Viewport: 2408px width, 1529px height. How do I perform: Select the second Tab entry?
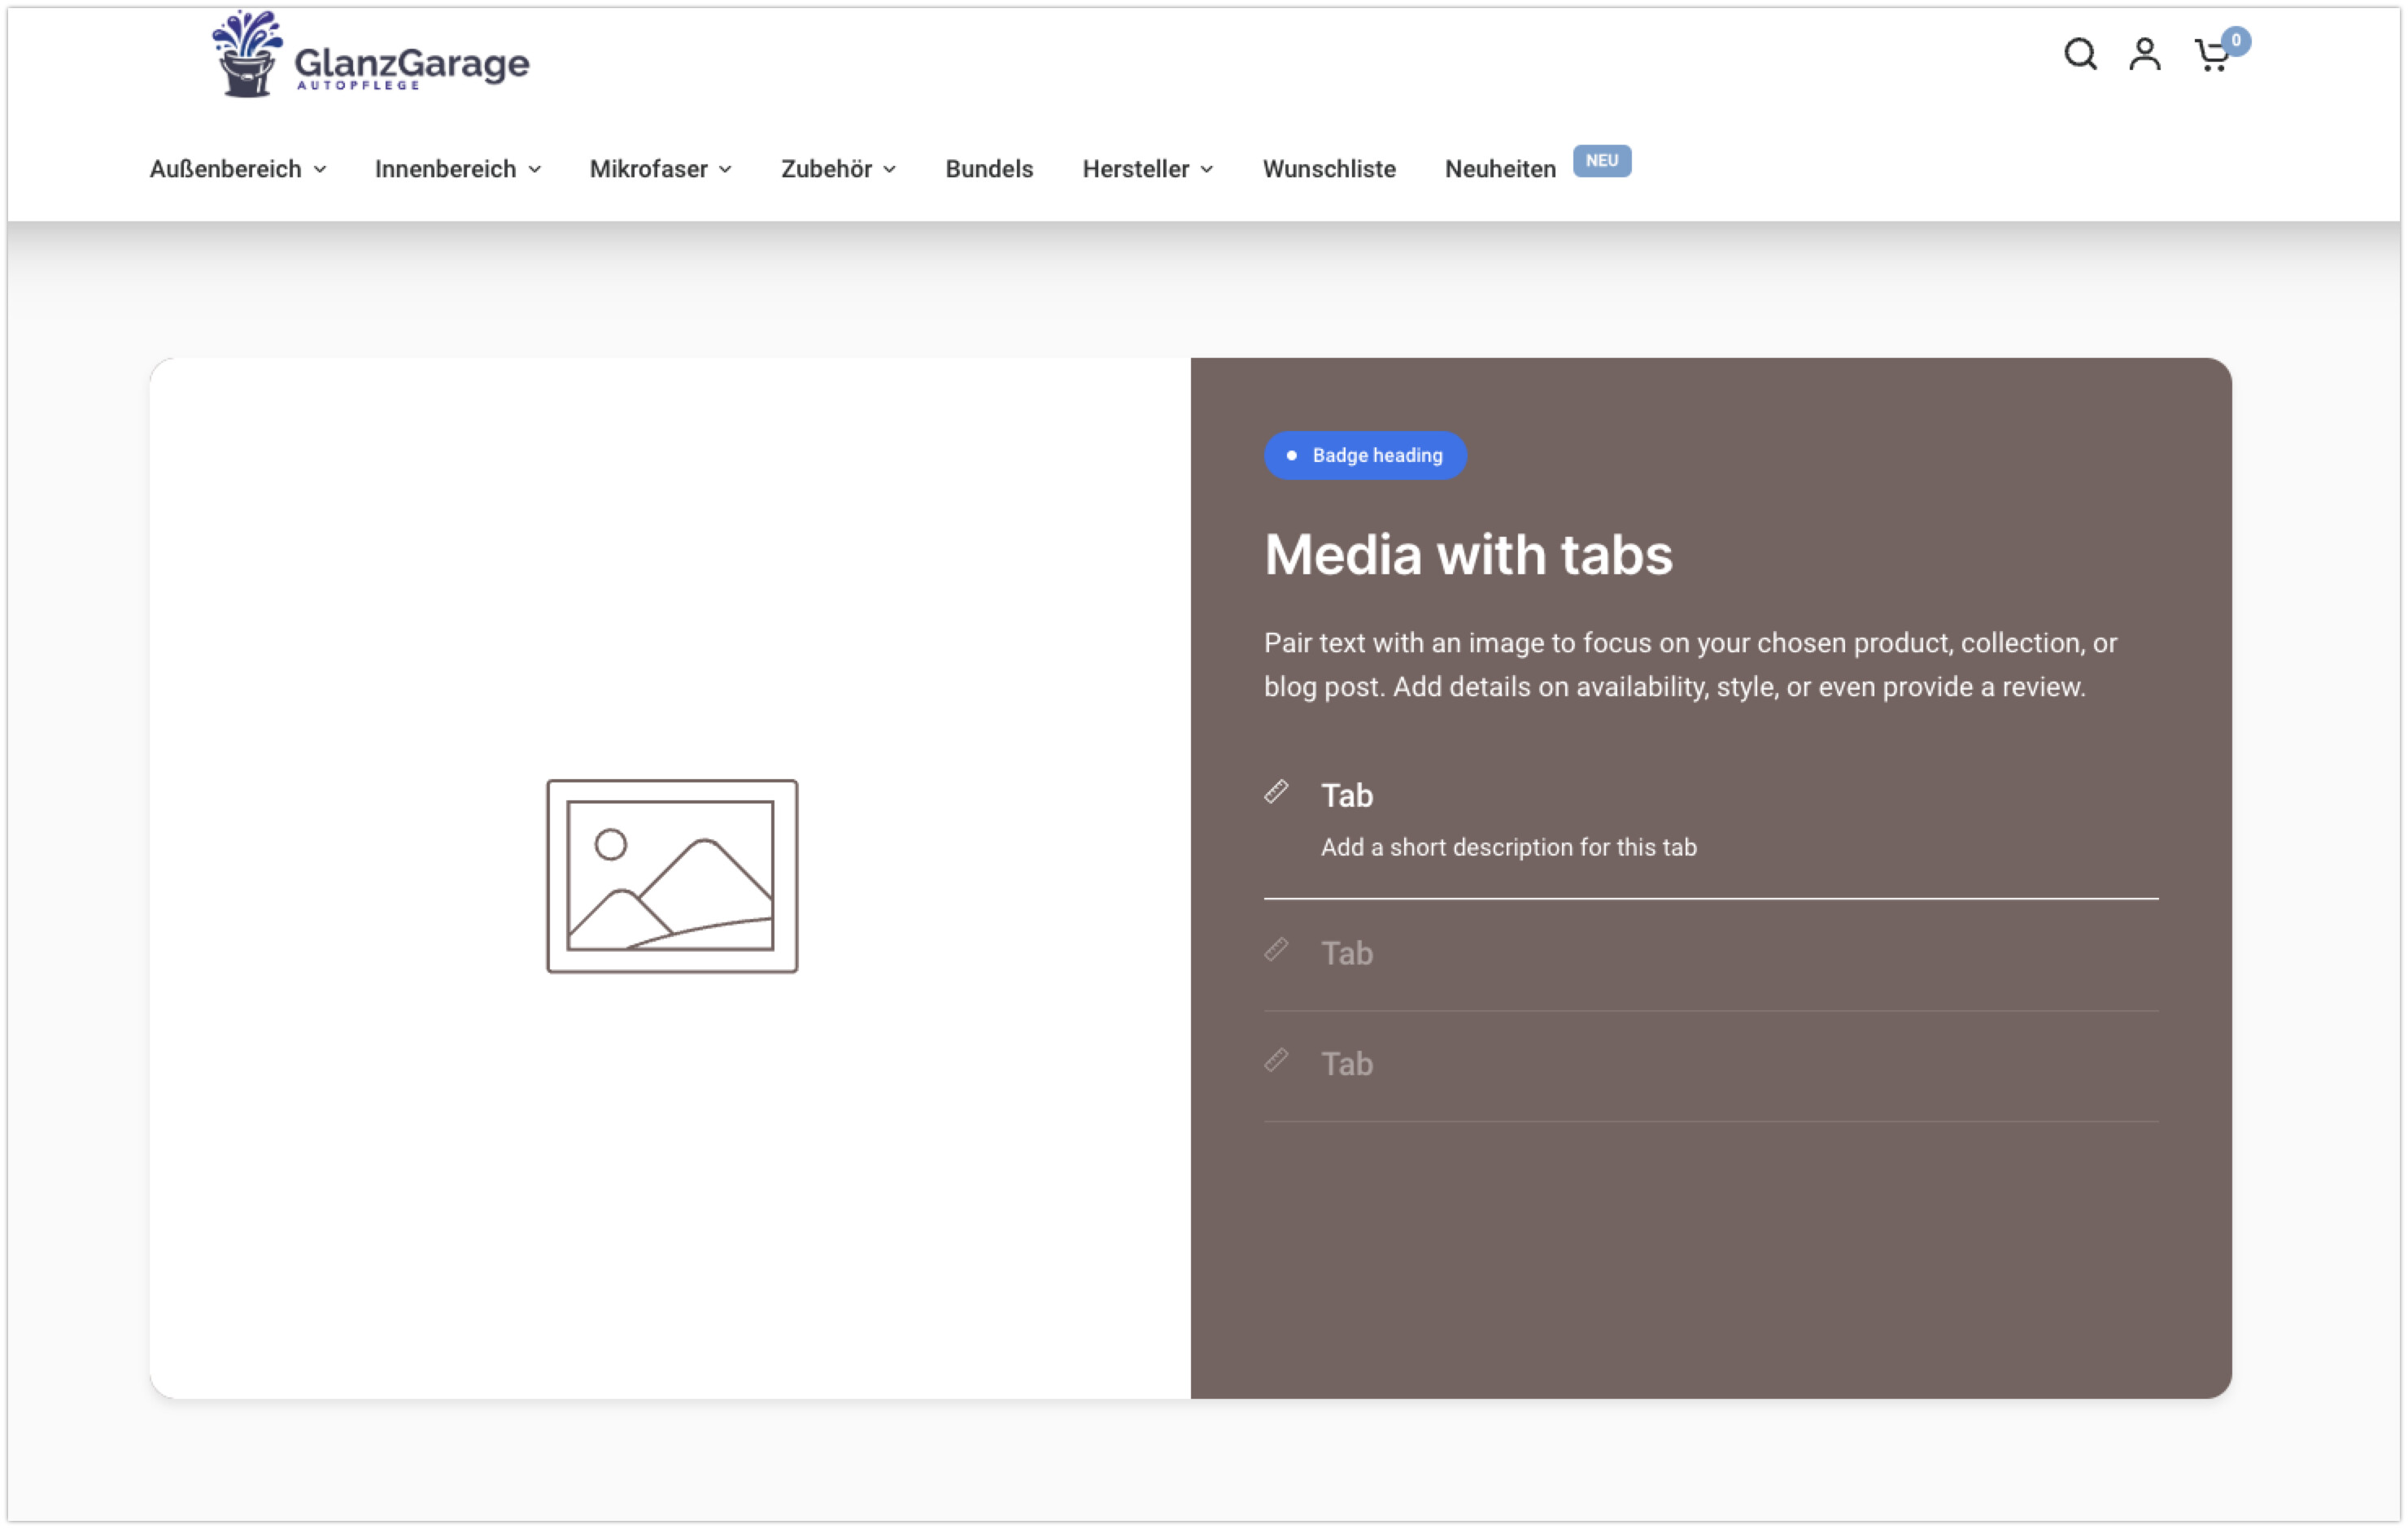coord(1347,953)
